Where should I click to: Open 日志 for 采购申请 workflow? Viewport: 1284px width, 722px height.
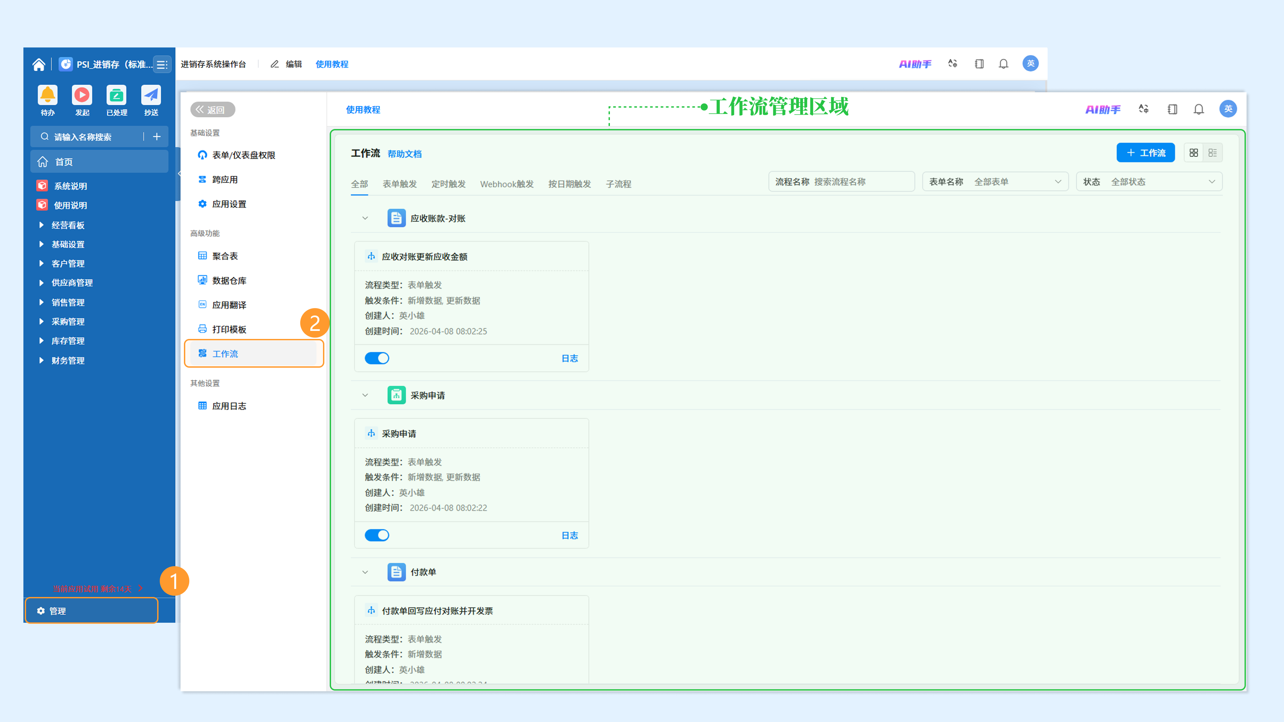[570, 535]
